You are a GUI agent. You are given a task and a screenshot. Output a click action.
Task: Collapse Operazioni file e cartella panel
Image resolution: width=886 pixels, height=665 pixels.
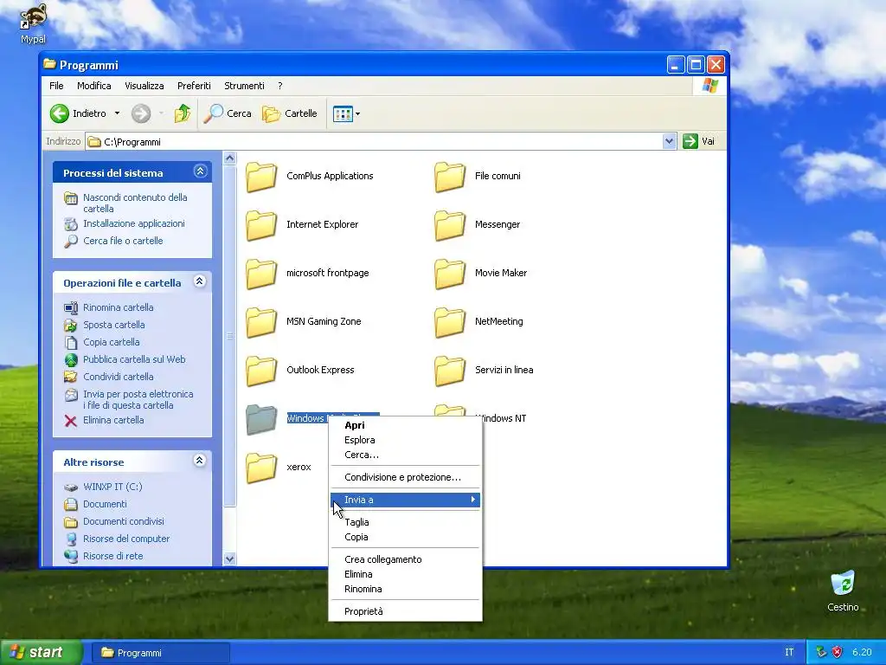pos(200,281)
